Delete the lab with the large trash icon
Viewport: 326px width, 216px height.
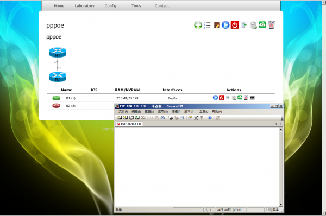pyautogui.click(x=272, y=25)
